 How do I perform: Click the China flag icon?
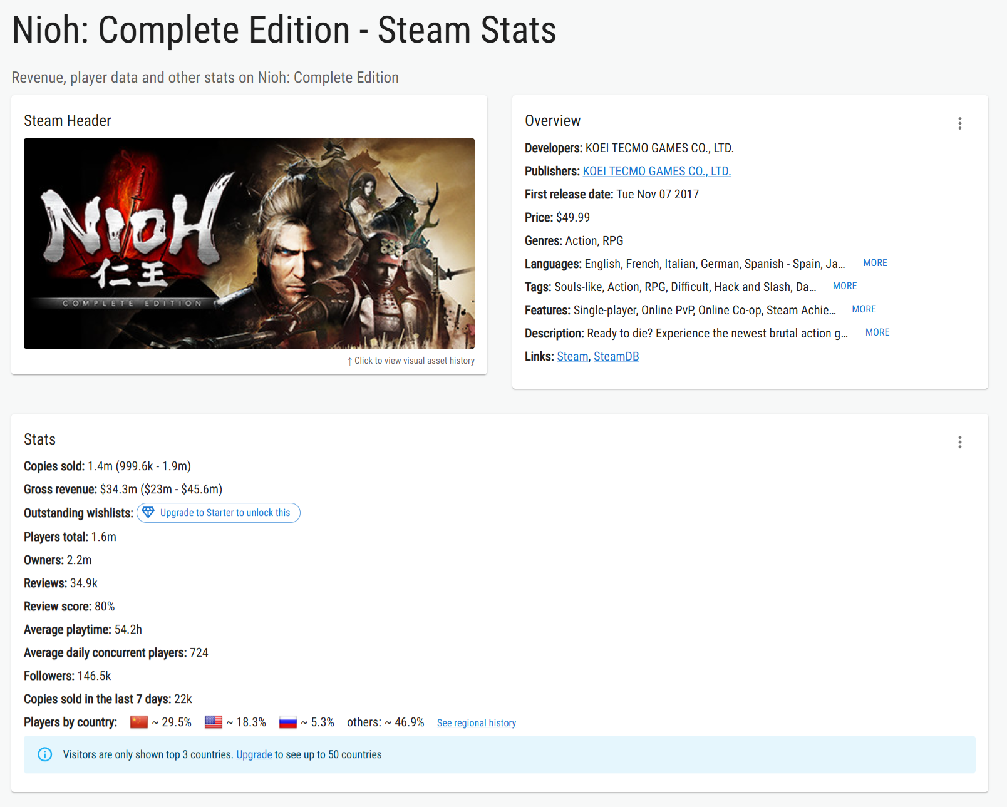pos(139,722)
